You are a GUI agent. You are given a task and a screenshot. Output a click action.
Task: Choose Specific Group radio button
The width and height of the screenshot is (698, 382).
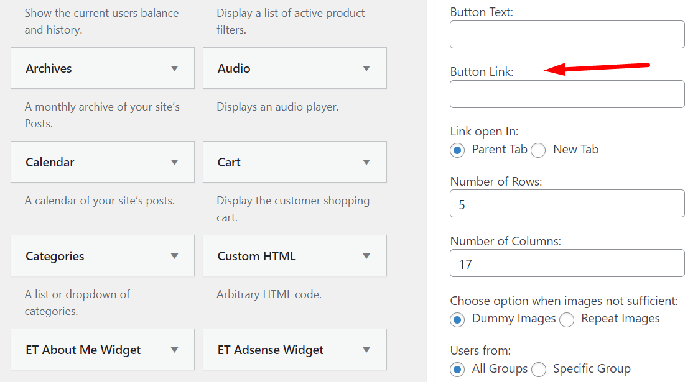(x=539, y=370)
